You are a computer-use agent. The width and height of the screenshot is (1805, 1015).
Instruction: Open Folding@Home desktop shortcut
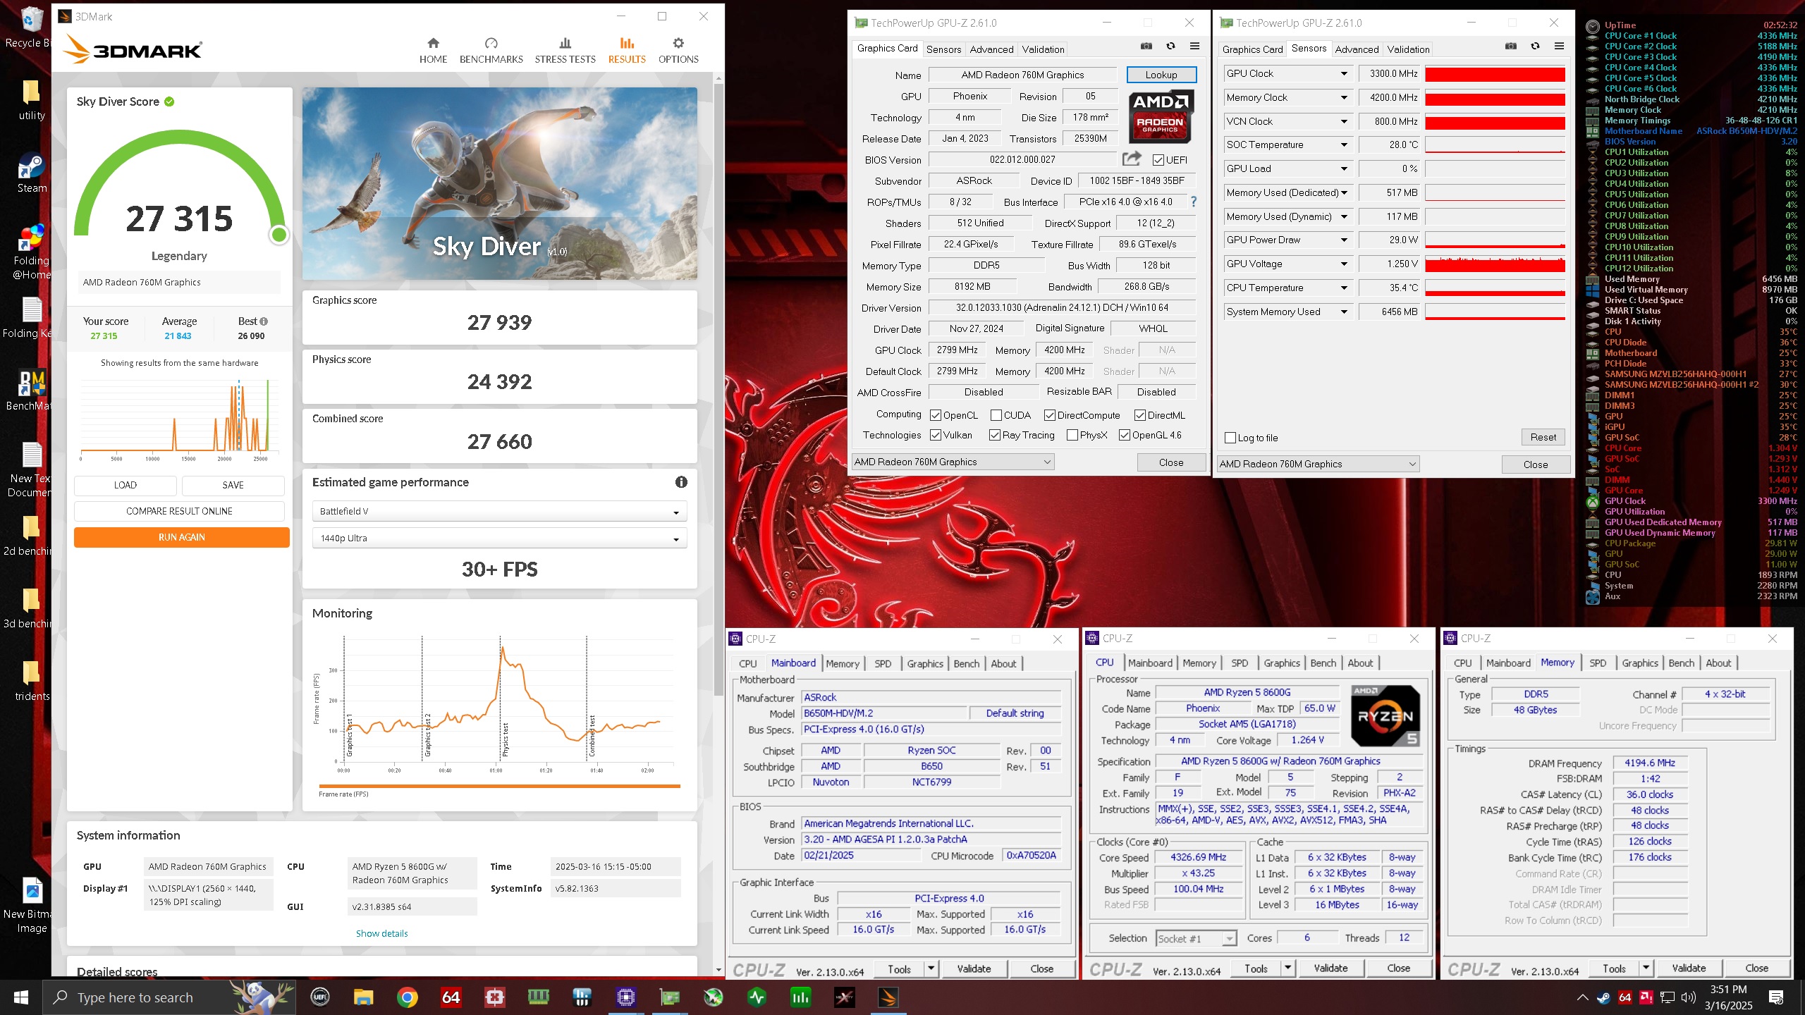tap(32, 252)
